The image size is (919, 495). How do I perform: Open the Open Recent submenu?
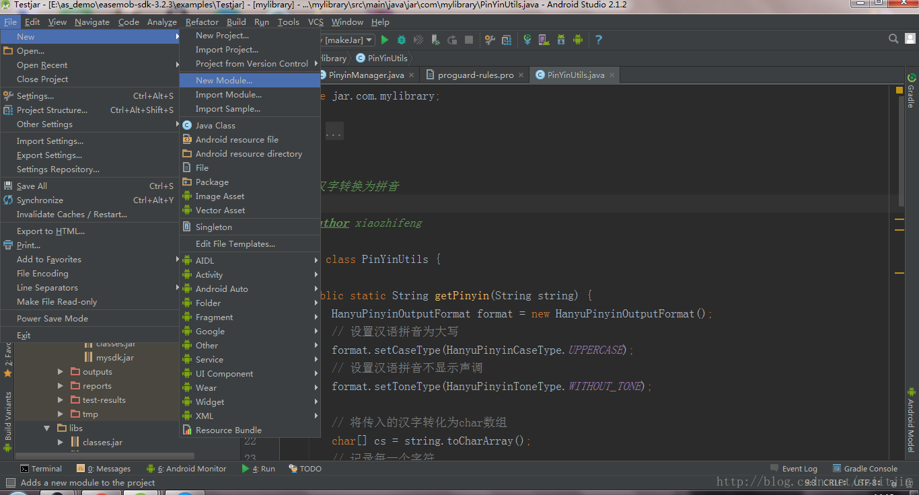(x=89, y=65)
